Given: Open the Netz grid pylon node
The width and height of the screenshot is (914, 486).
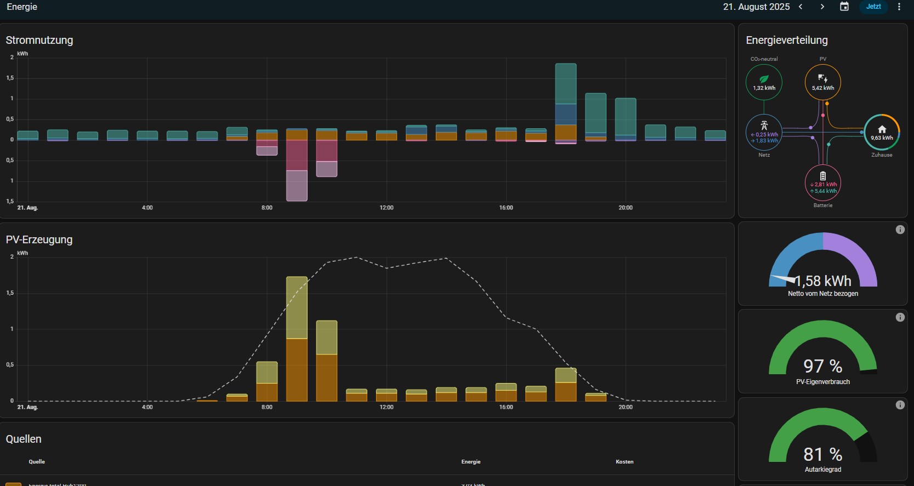Looking at the screenshot, I should 764,133.
